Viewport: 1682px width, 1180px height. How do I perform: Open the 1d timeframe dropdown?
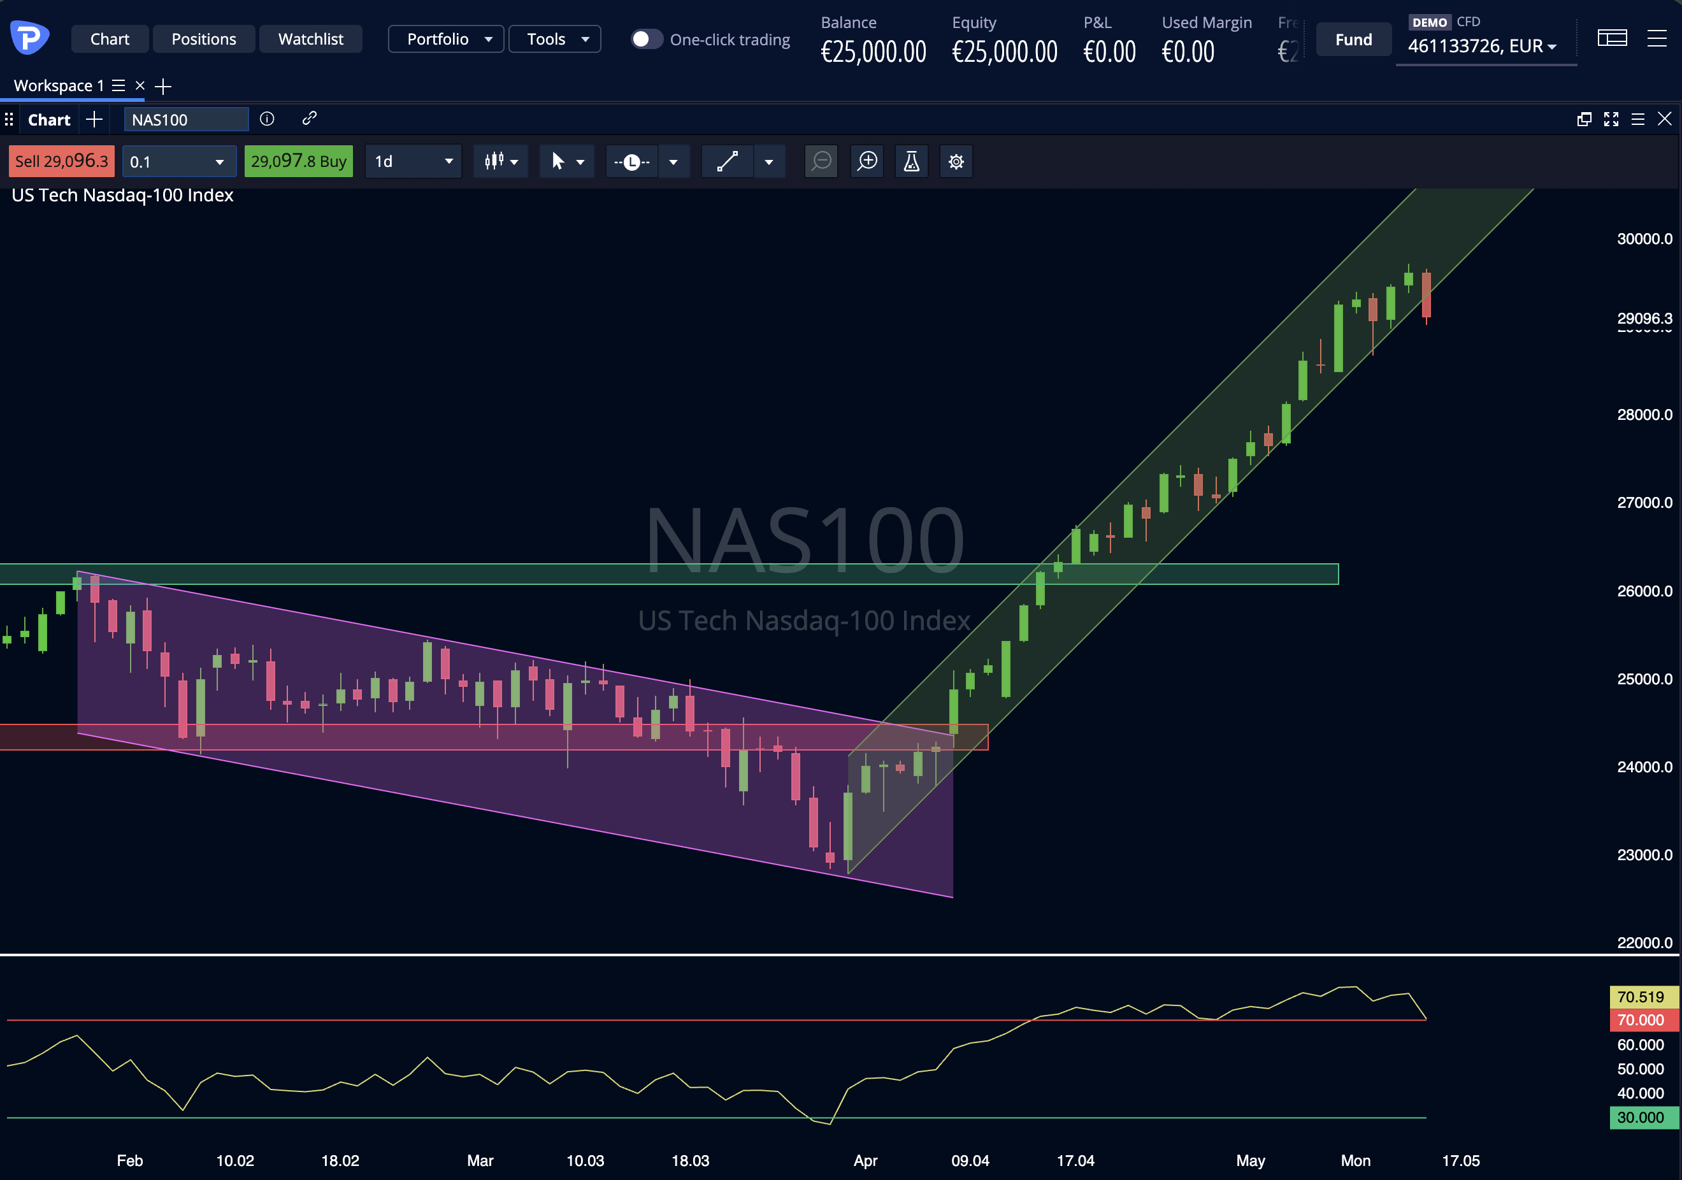(x=413, y=161)
